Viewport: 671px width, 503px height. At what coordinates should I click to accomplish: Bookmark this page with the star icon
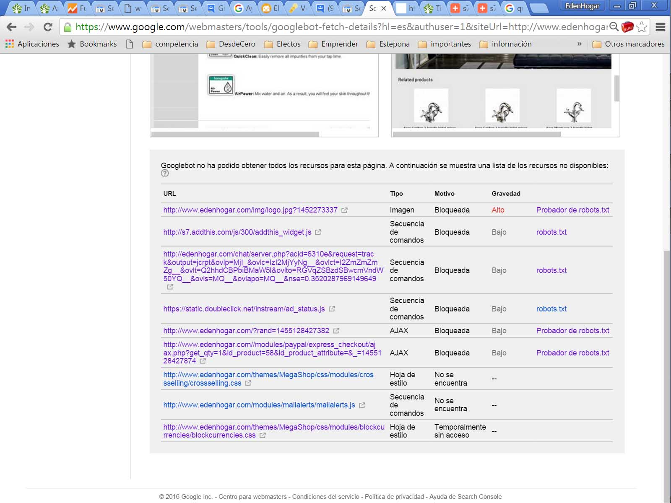(642, 27)
